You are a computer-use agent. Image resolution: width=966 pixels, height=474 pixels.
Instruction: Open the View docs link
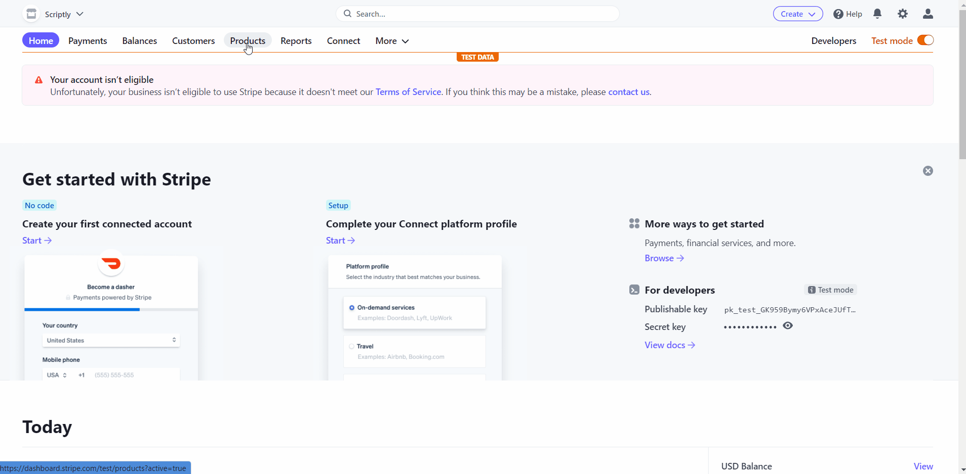click(670, 345)
